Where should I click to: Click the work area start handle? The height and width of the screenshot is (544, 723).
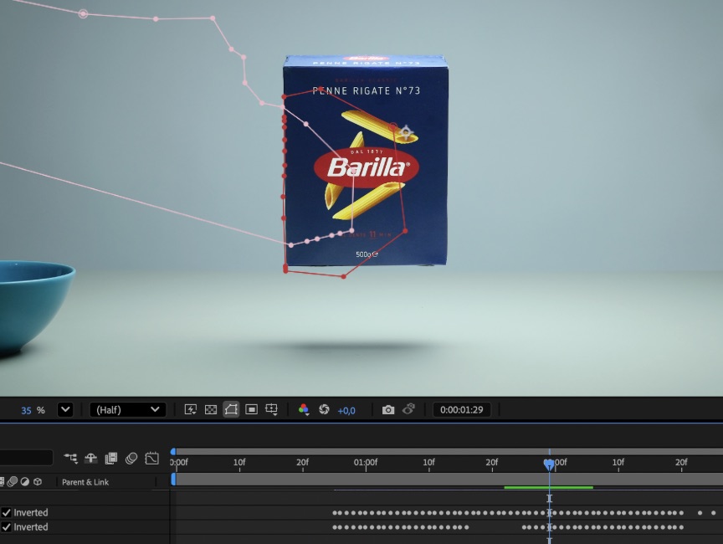point(173,479)
